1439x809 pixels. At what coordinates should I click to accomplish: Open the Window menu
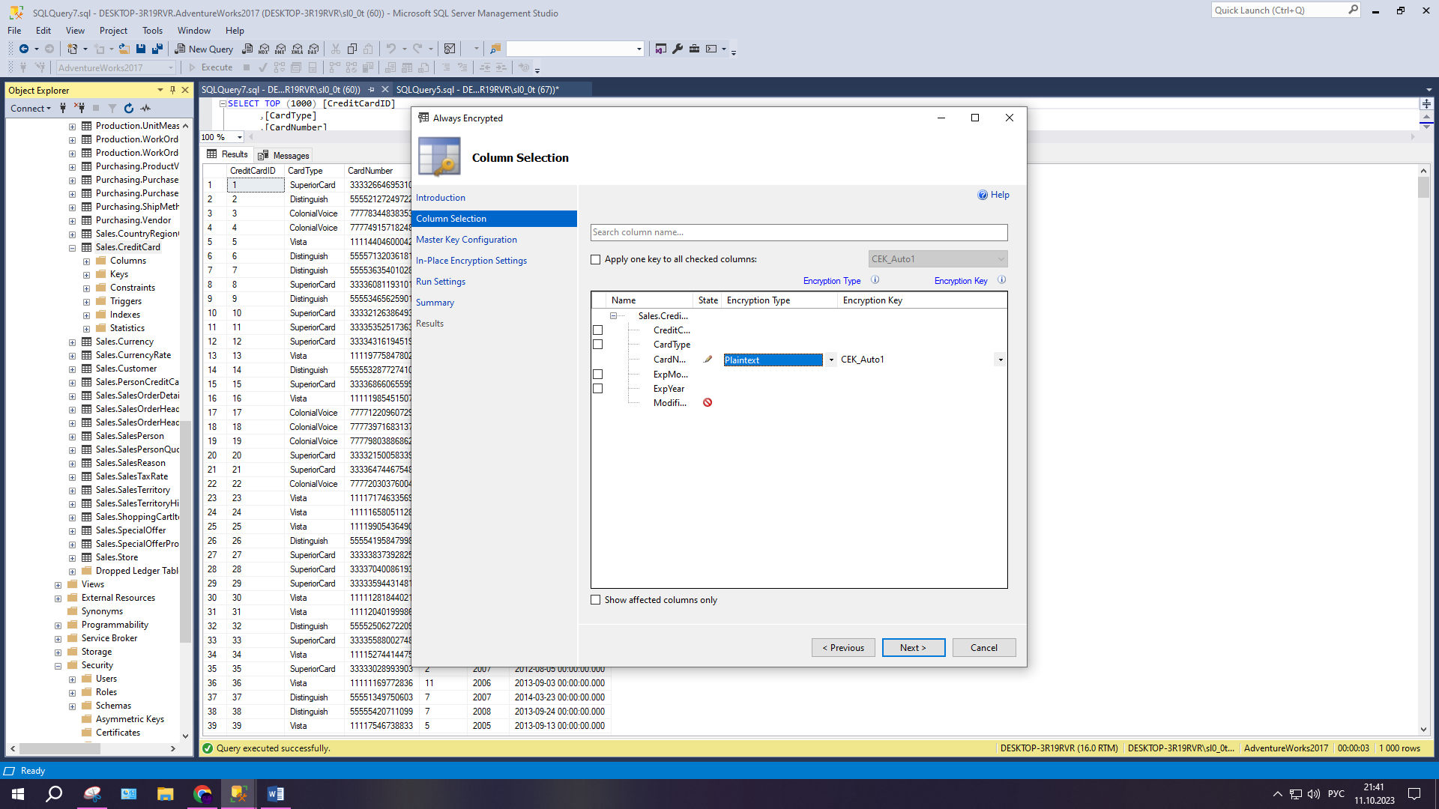pos(194,31)
